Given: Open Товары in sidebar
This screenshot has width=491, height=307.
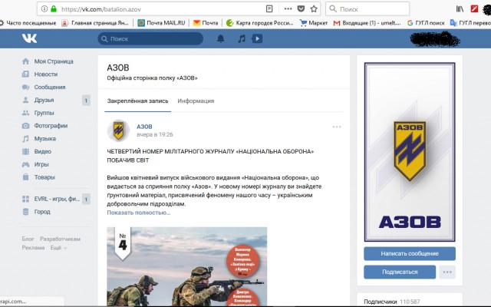Looking at the screenshot, I should 38,177.
